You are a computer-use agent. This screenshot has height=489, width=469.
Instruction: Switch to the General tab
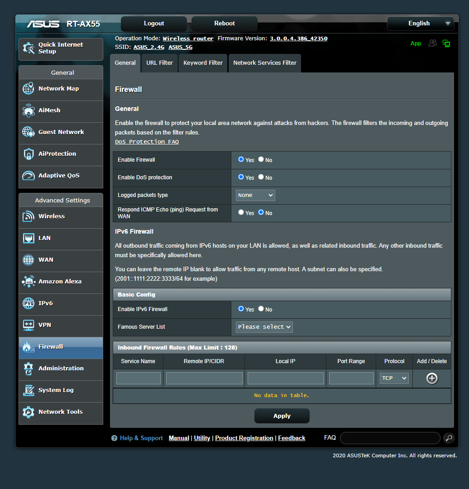(125, 63)
